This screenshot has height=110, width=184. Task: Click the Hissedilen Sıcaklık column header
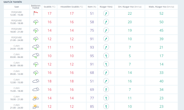tap(72, 7)
